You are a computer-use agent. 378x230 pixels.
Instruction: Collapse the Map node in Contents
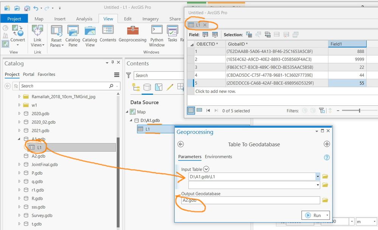[x=127, y=112]
